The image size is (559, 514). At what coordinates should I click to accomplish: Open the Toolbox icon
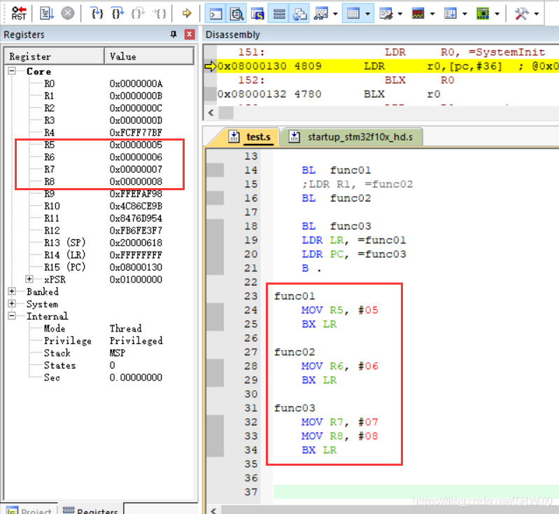(x=521, y=13)
